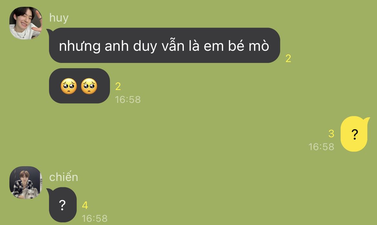Viewport: 377px width, 225px height.
Task: Tap unread count 4 beside chiến's bubble
Action: pos(85,205)
